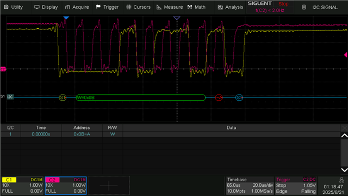
Task: Click the 65.0us delay value
Action: pos(233,185)
